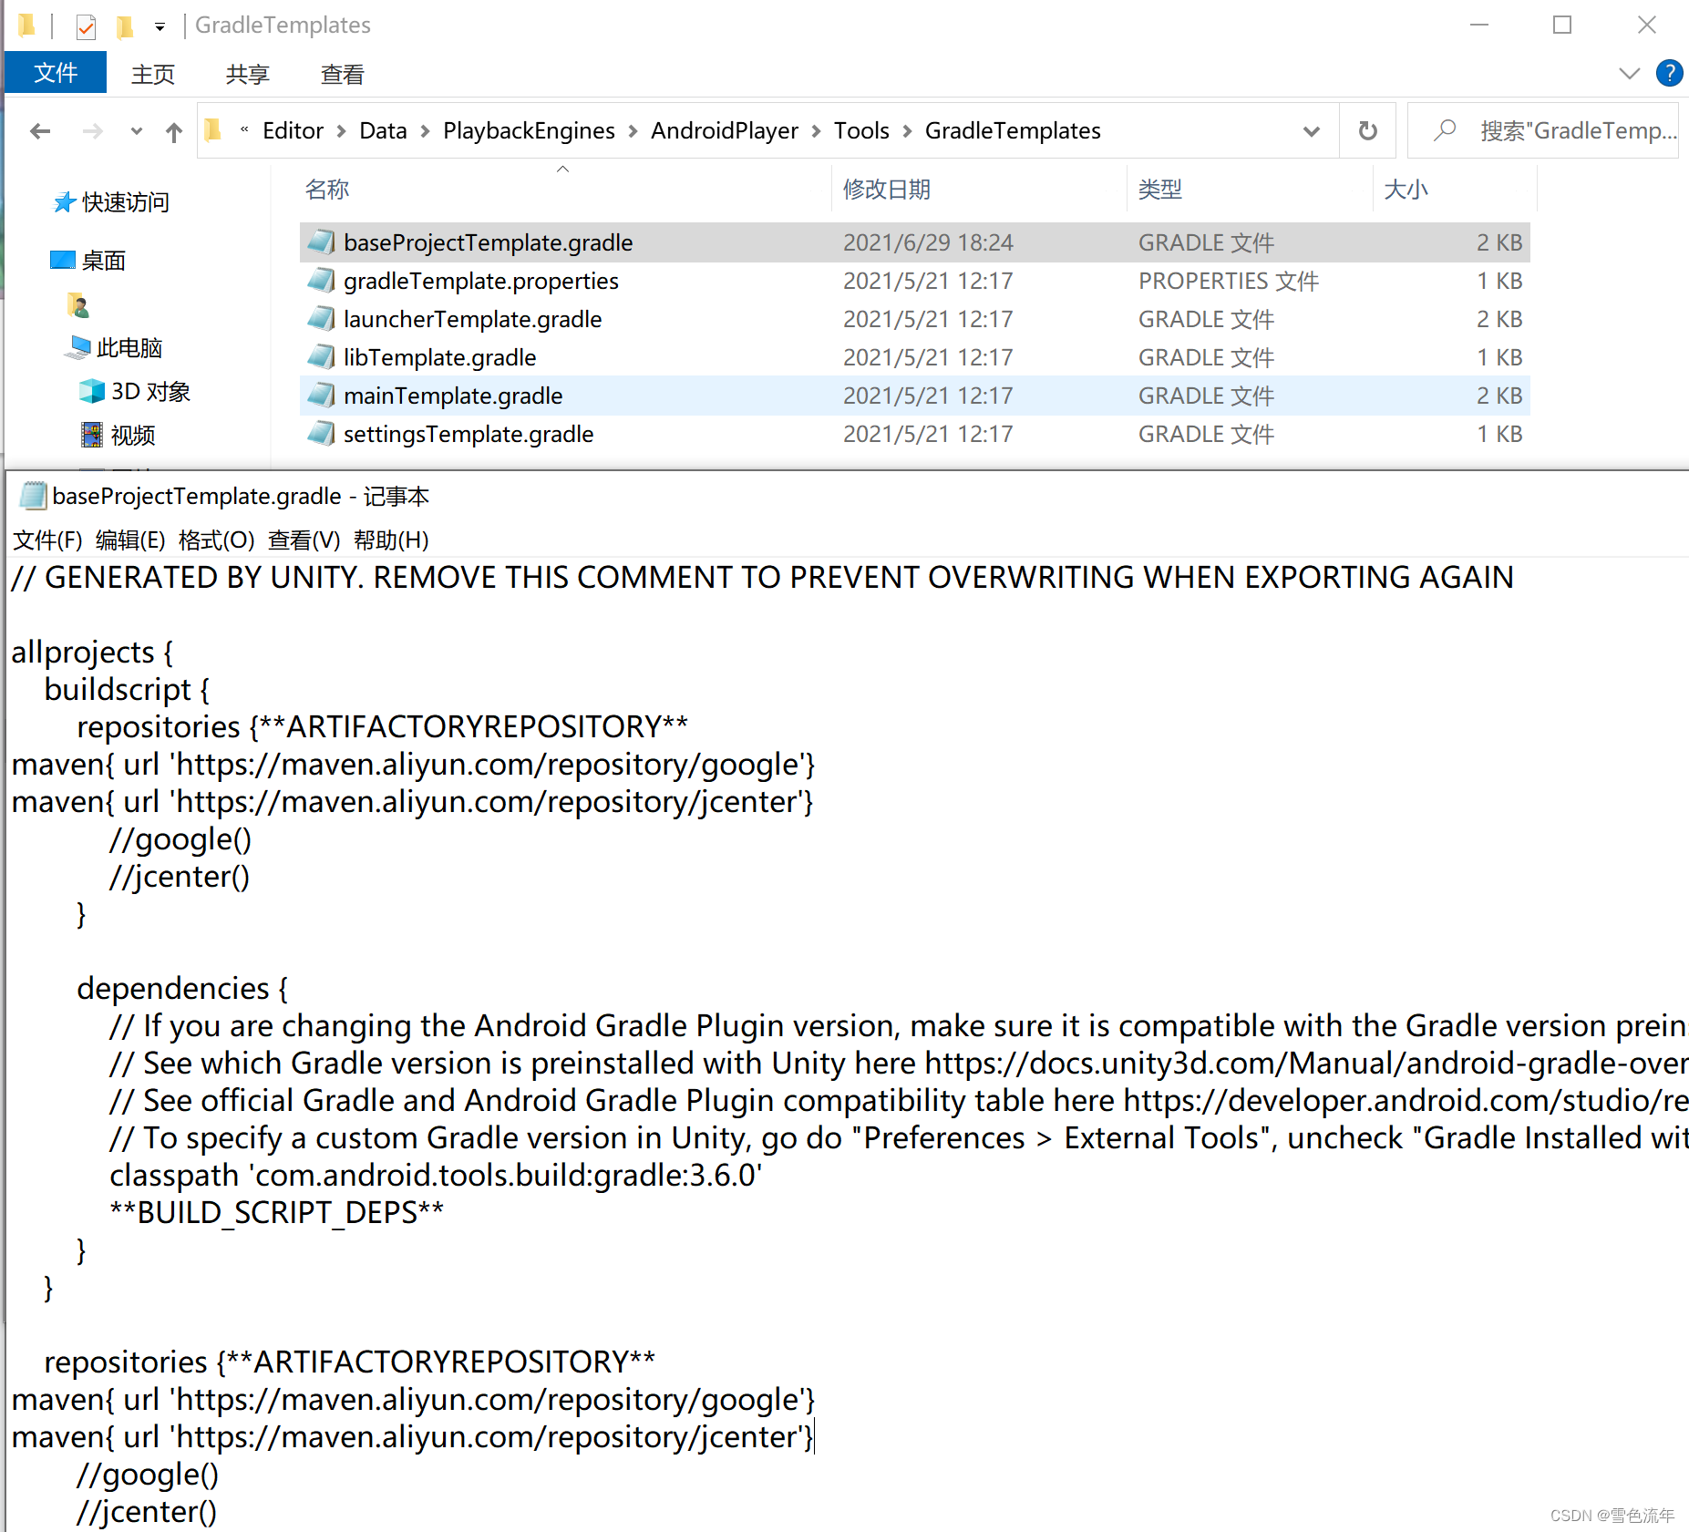Open Notepad 格式(O) menu
Image resolution: width=1689 pixels, height=1532 pixels.
(216, 540)
